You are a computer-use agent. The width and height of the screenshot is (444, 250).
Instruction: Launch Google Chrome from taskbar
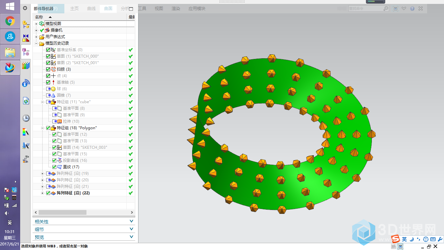(10, 21)
